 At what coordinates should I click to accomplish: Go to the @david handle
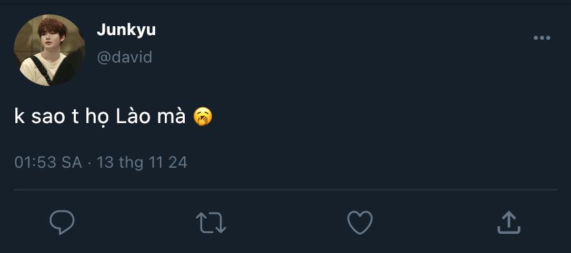click(125, 57)
